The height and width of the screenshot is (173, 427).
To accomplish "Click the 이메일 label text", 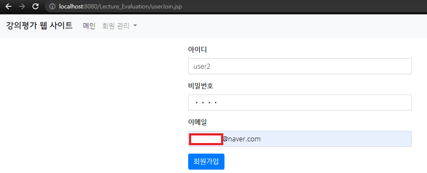I will pos(197,122).
